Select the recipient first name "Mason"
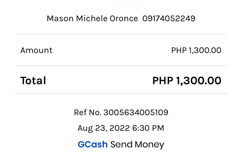The height and width of the screenshot is (161, 242). point(60,19)
